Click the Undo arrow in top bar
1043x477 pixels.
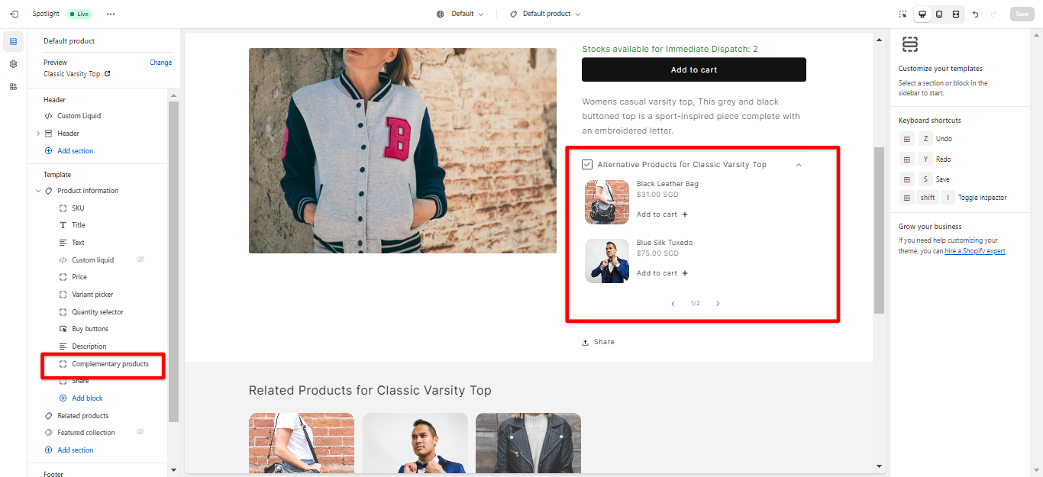(x=975, y=14)
